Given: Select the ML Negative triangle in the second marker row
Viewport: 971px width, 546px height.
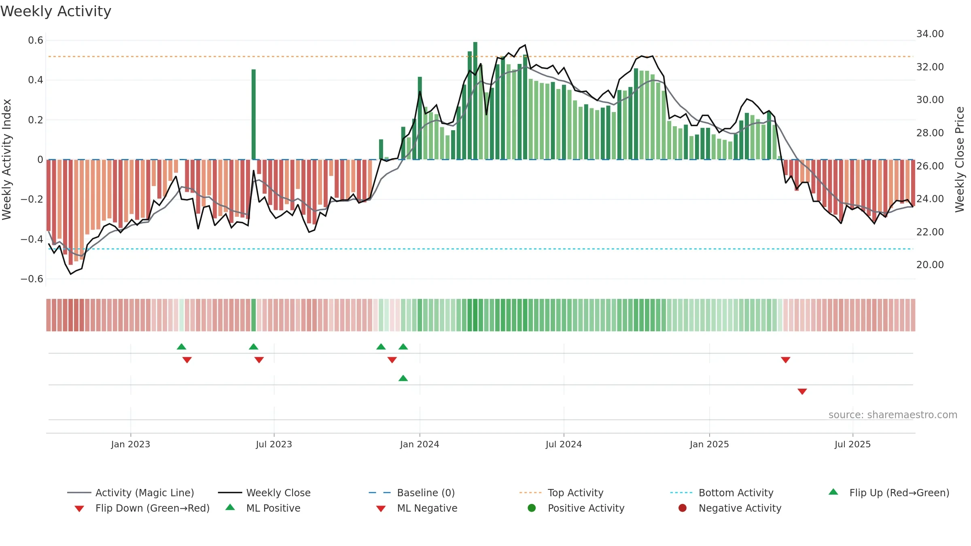Looking at the screenshot, I should pyautogui.click(x=802, y=392).
